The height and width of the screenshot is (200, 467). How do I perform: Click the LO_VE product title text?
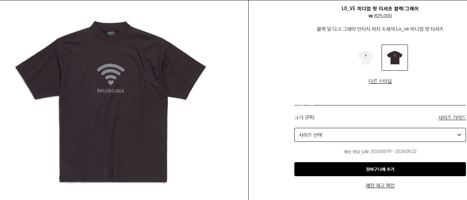click(380, 9)
